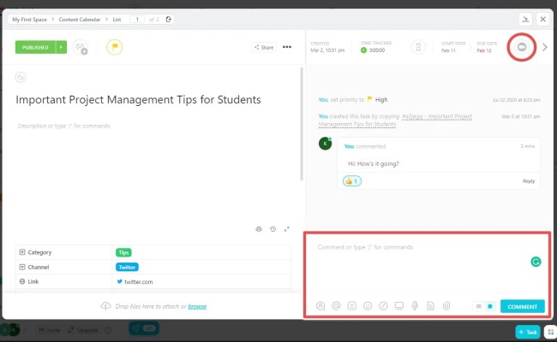Record voice clip with microphone icon
Screen dimensions: 557x342
(x=415, y=305)
